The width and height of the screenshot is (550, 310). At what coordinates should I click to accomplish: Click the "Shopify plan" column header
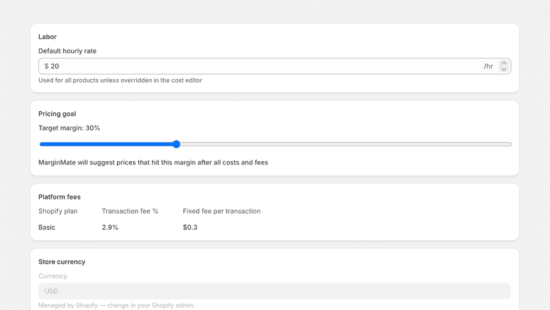[x=58, y=212]
